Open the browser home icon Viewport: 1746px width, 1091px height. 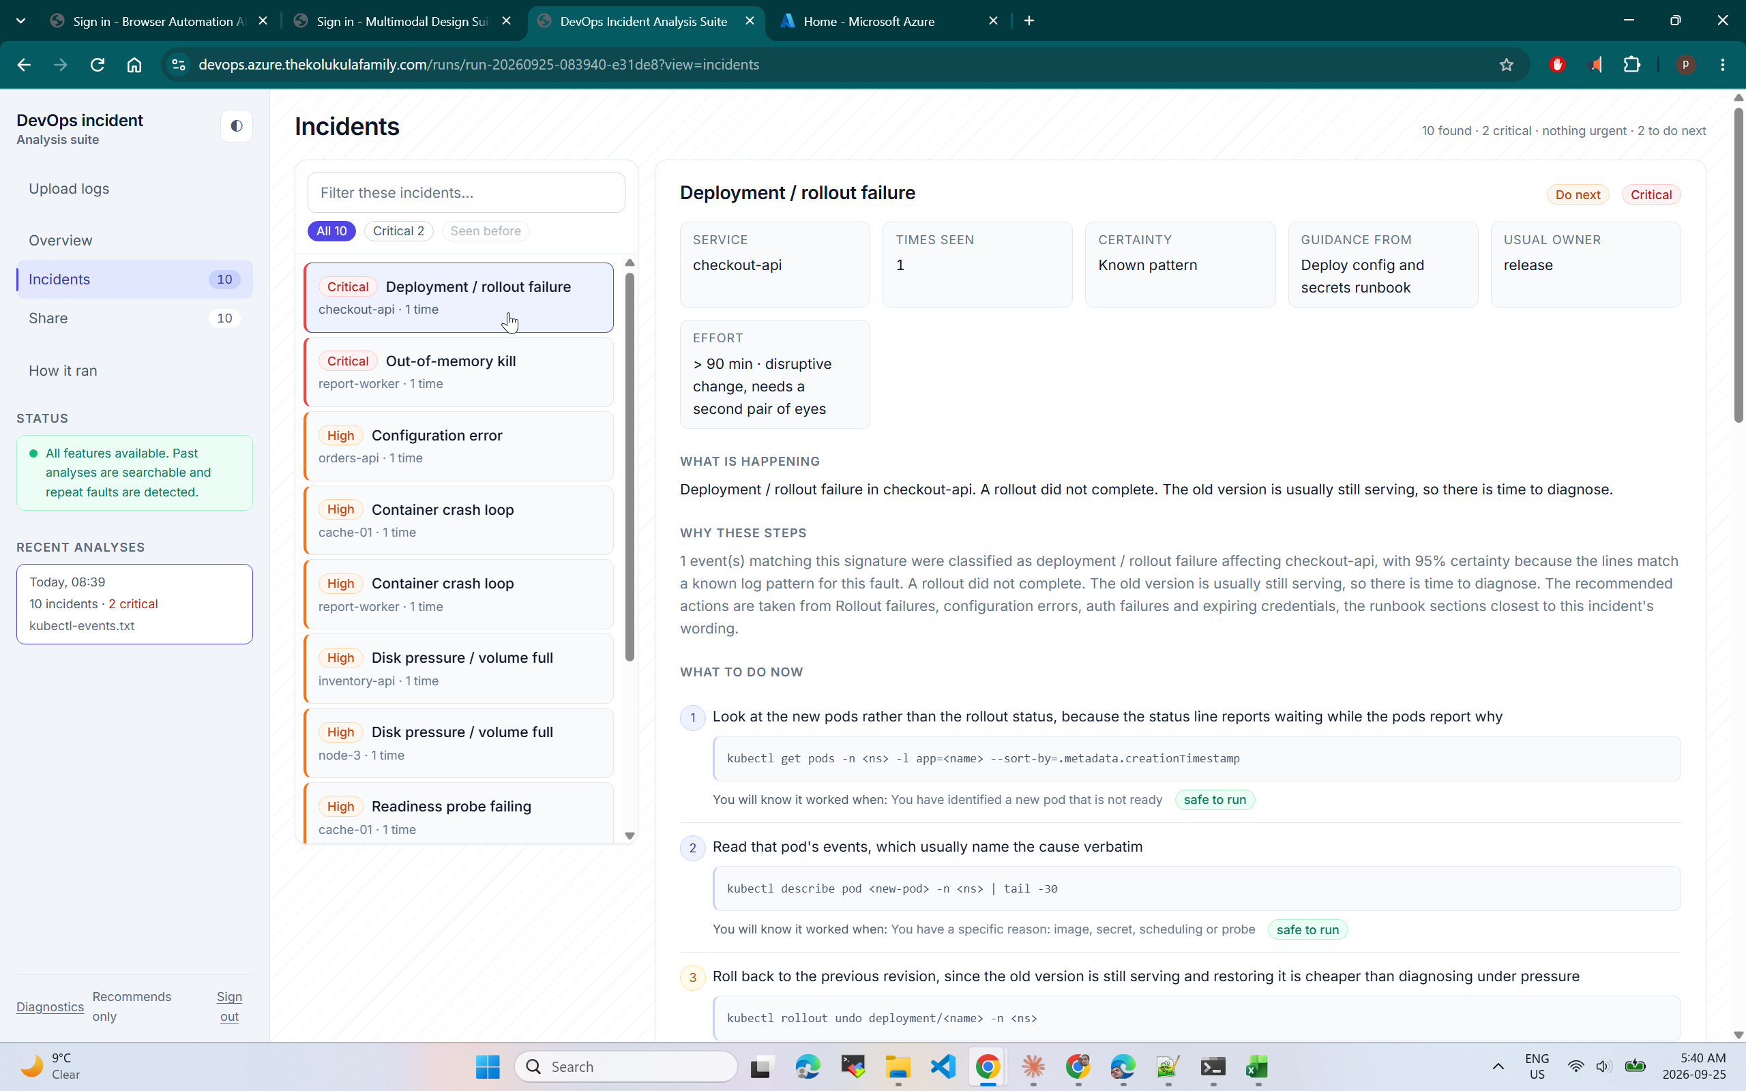point(134,65)
